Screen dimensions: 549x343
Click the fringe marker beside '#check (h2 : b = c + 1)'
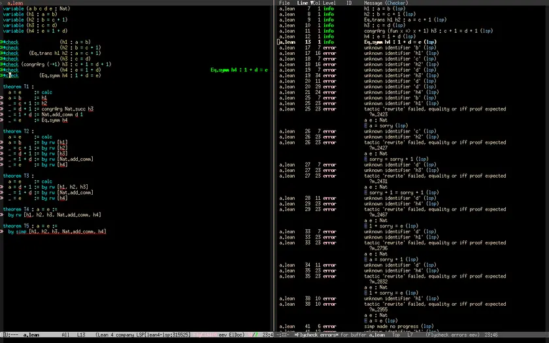(2, 48)
